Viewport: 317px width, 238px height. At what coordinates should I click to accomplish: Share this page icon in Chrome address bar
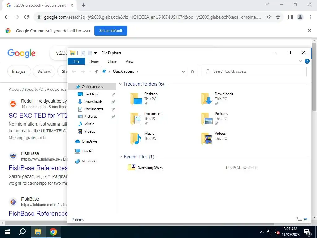[268, 17]
